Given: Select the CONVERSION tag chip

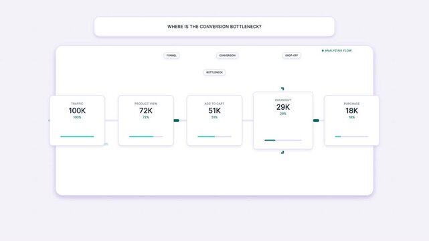Looking at the screenshot, I should pos(227,56).
